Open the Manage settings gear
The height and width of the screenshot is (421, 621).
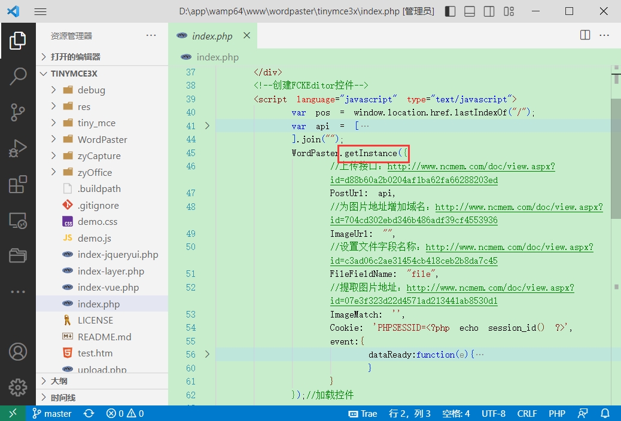coord(18,387)
